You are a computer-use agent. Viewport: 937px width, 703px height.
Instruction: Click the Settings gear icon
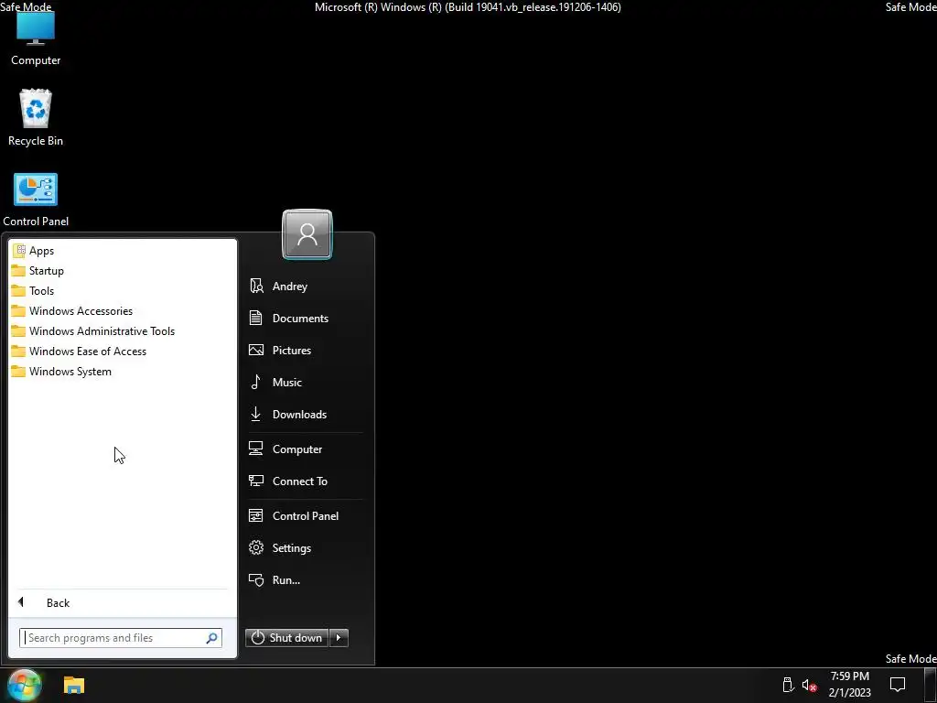pos(256,548)
